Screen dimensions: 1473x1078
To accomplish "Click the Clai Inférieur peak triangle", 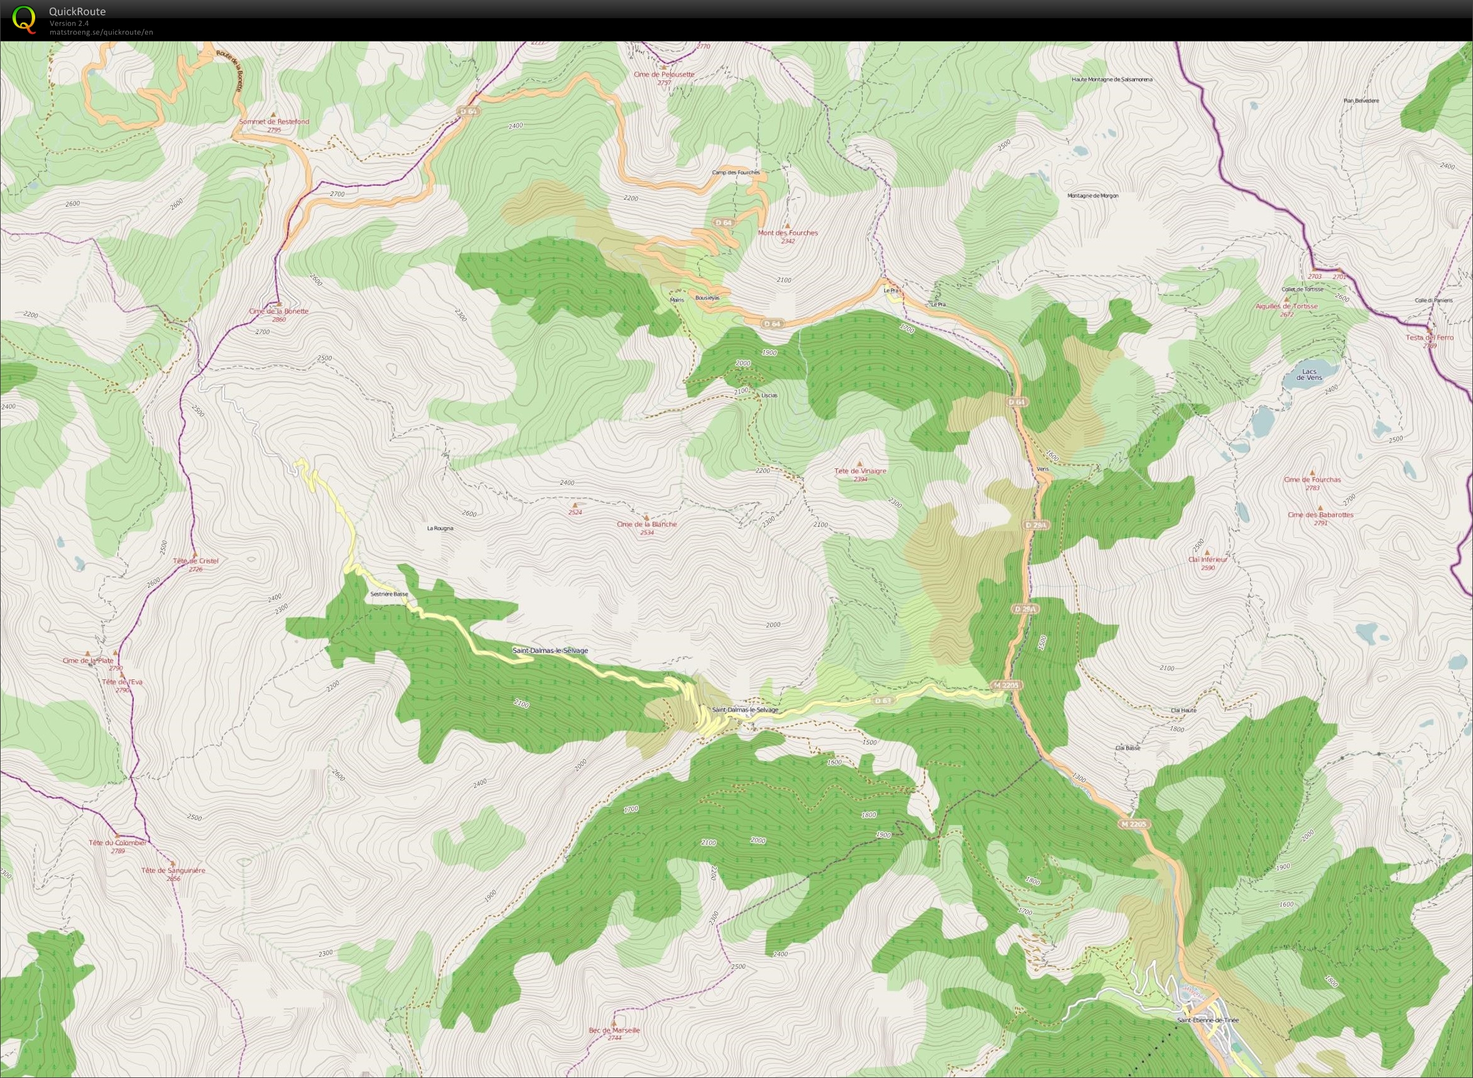I will point(1207,552).
